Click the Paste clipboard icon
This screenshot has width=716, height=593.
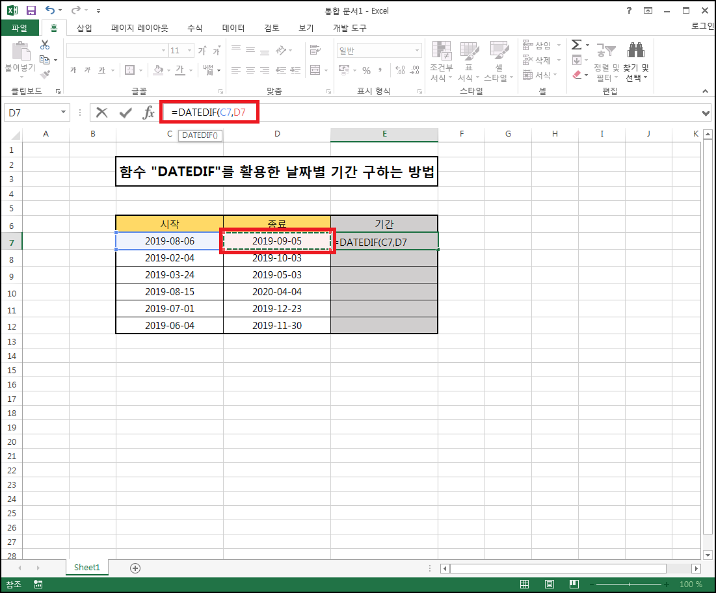coord(20,51)
